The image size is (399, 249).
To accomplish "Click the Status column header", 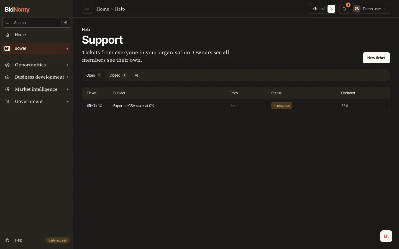I will 276,93.
